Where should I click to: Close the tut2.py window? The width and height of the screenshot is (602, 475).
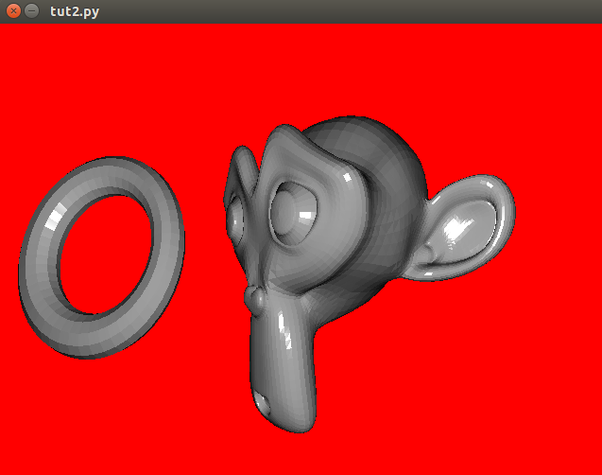[13, 10]
